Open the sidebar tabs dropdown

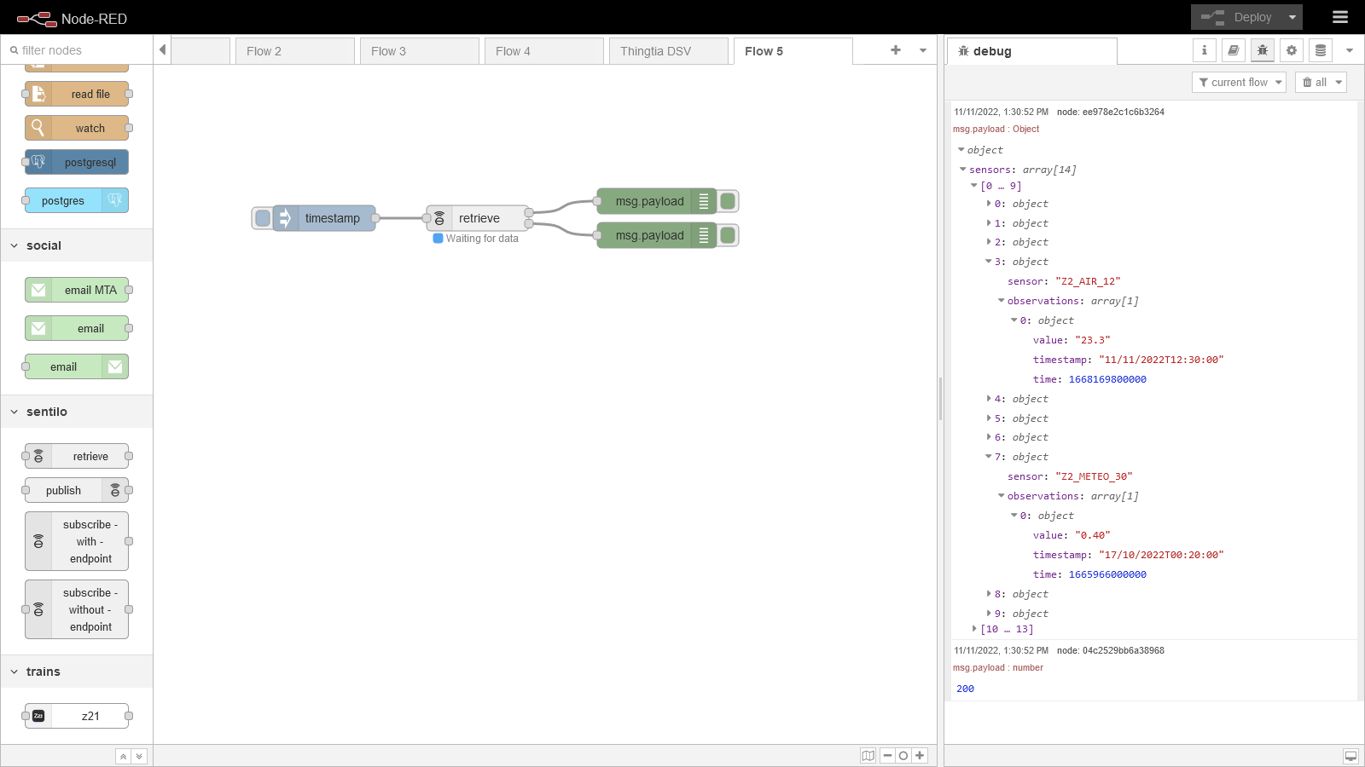[x=1350, y=50]
